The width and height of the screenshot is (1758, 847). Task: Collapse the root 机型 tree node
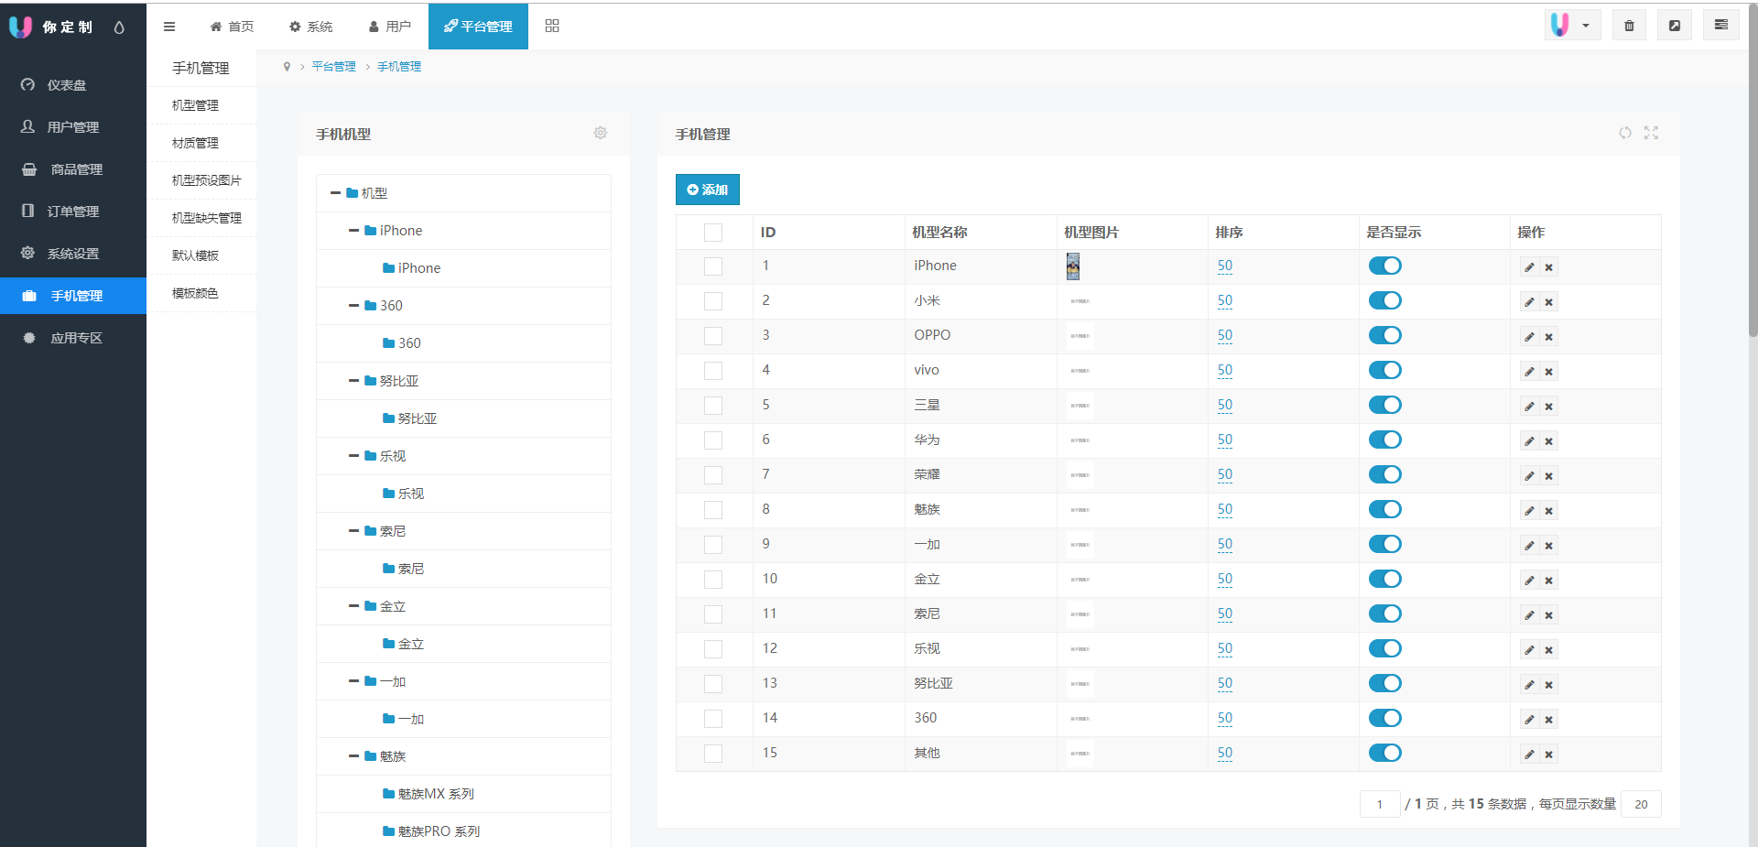[335, 193]
